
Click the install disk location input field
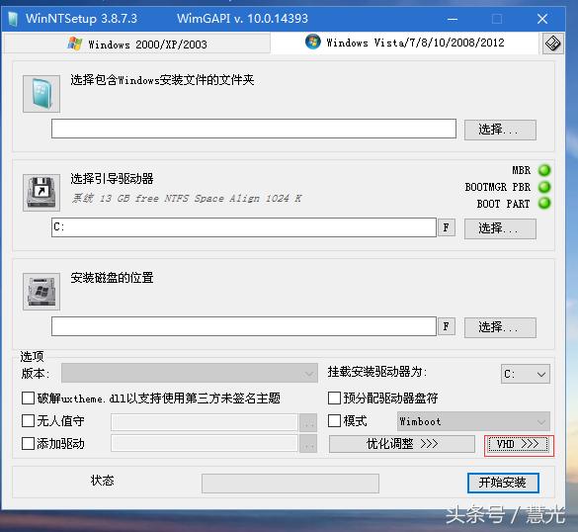coord(244,326)
